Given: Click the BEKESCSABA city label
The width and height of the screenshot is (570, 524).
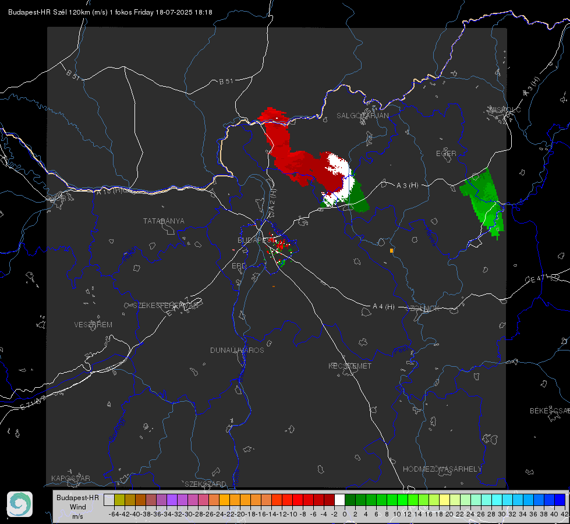Looking at the screenshot, I should click(550, 411).
